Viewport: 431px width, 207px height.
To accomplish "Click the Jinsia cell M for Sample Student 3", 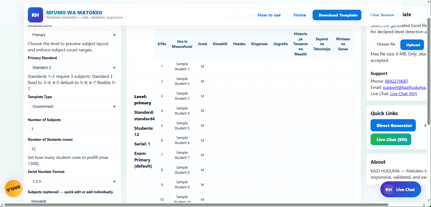I will pos(202,96).
